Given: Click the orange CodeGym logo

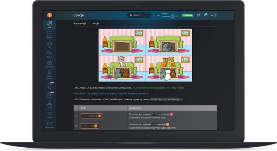Looking at the screenshot, I should pyautogui.click(x=50, y=15).
